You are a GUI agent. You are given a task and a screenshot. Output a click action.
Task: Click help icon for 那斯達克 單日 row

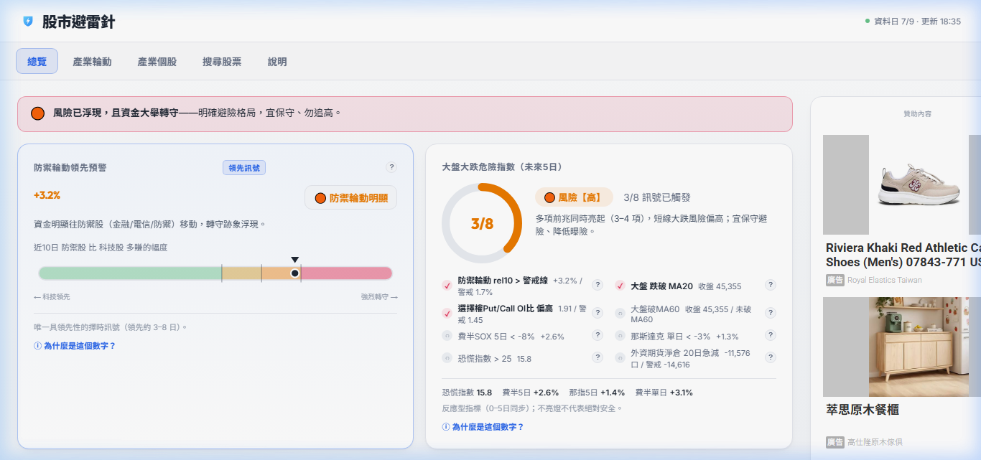coord(771,335)
